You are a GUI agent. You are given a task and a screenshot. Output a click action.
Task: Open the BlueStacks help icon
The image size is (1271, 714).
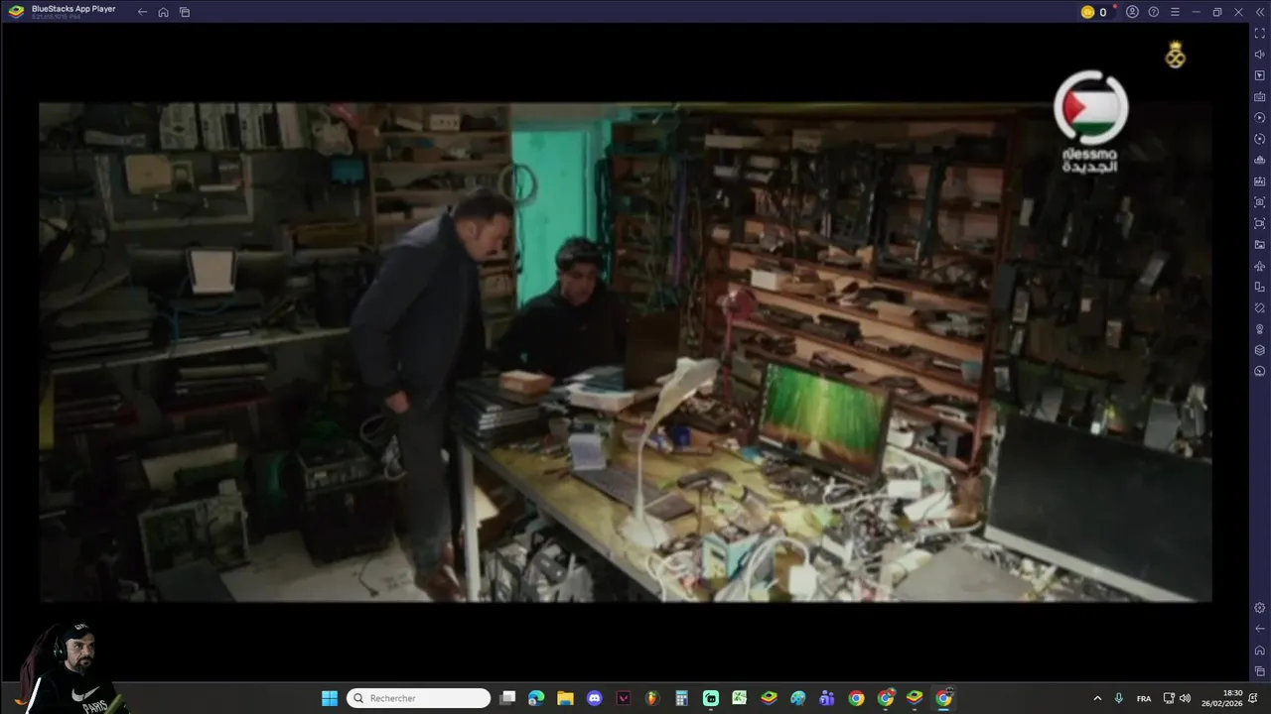1154,12
